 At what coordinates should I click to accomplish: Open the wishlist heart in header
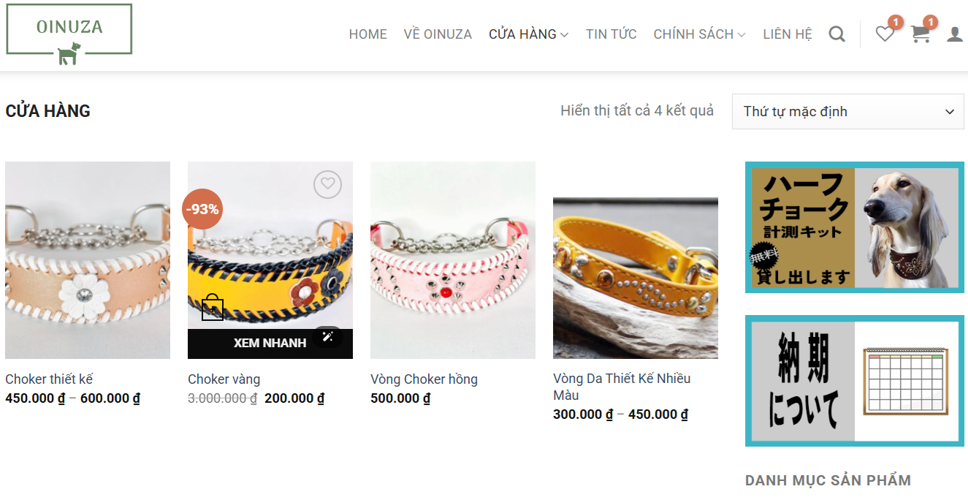point(885,34)
